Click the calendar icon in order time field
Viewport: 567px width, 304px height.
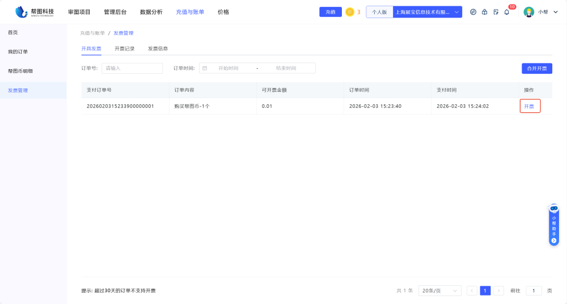pyautogui.click(x=205, y=68)
